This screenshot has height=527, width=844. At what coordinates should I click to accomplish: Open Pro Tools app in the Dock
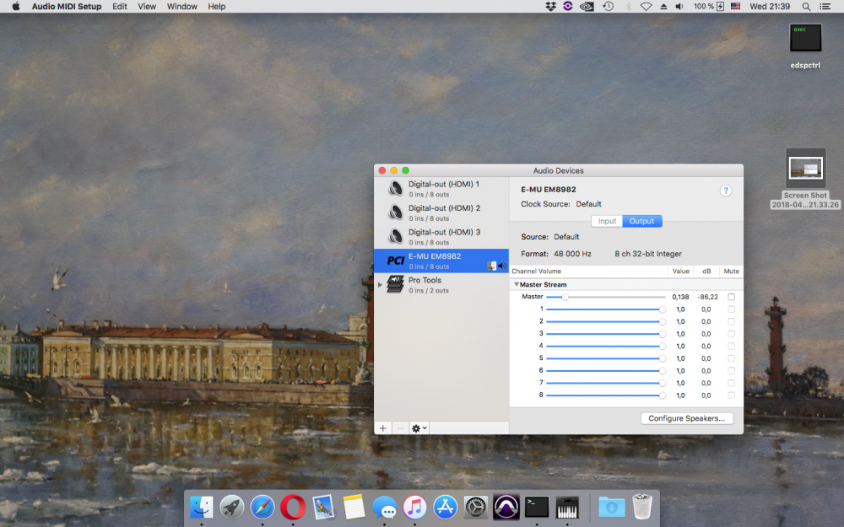(506, 507)
